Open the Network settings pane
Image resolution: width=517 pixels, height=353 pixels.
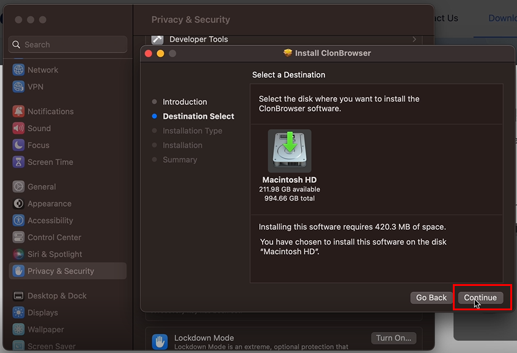[68, 70]
